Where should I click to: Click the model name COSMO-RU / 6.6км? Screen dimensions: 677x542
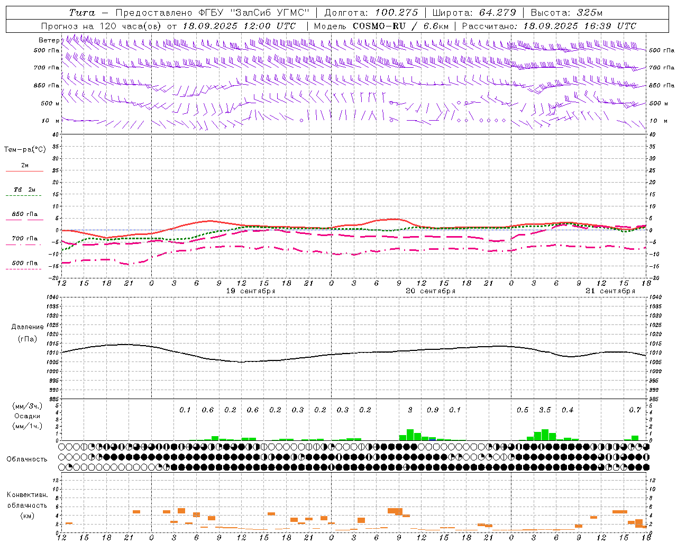tap(401, 26)
